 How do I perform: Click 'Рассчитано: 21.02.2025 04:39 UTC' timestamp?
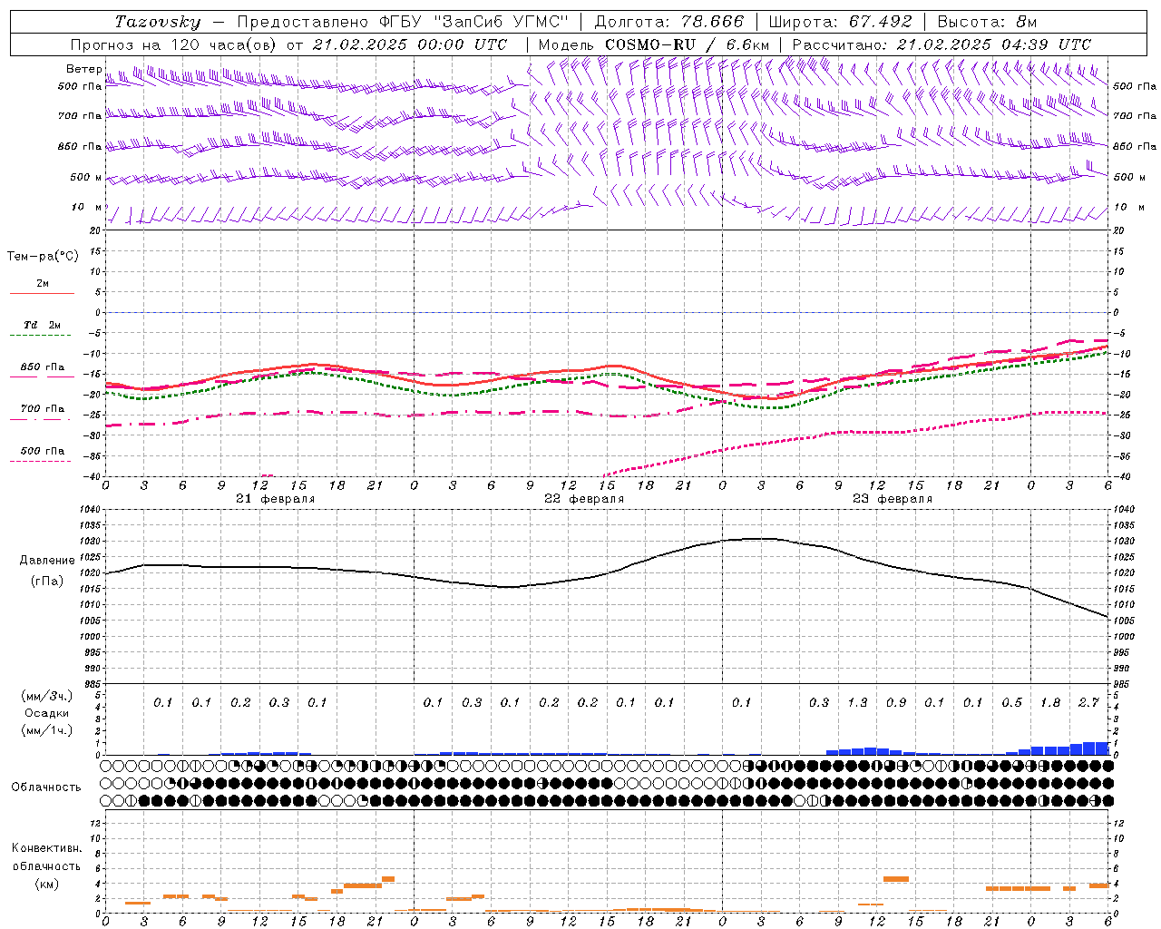tap(941, 44)
